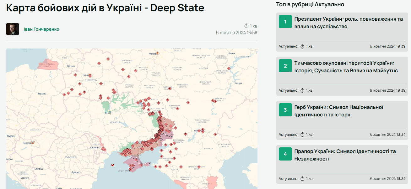411x189 pixels.
Task: Click the article title Карта бойових дій
Action: pos(105,8)
